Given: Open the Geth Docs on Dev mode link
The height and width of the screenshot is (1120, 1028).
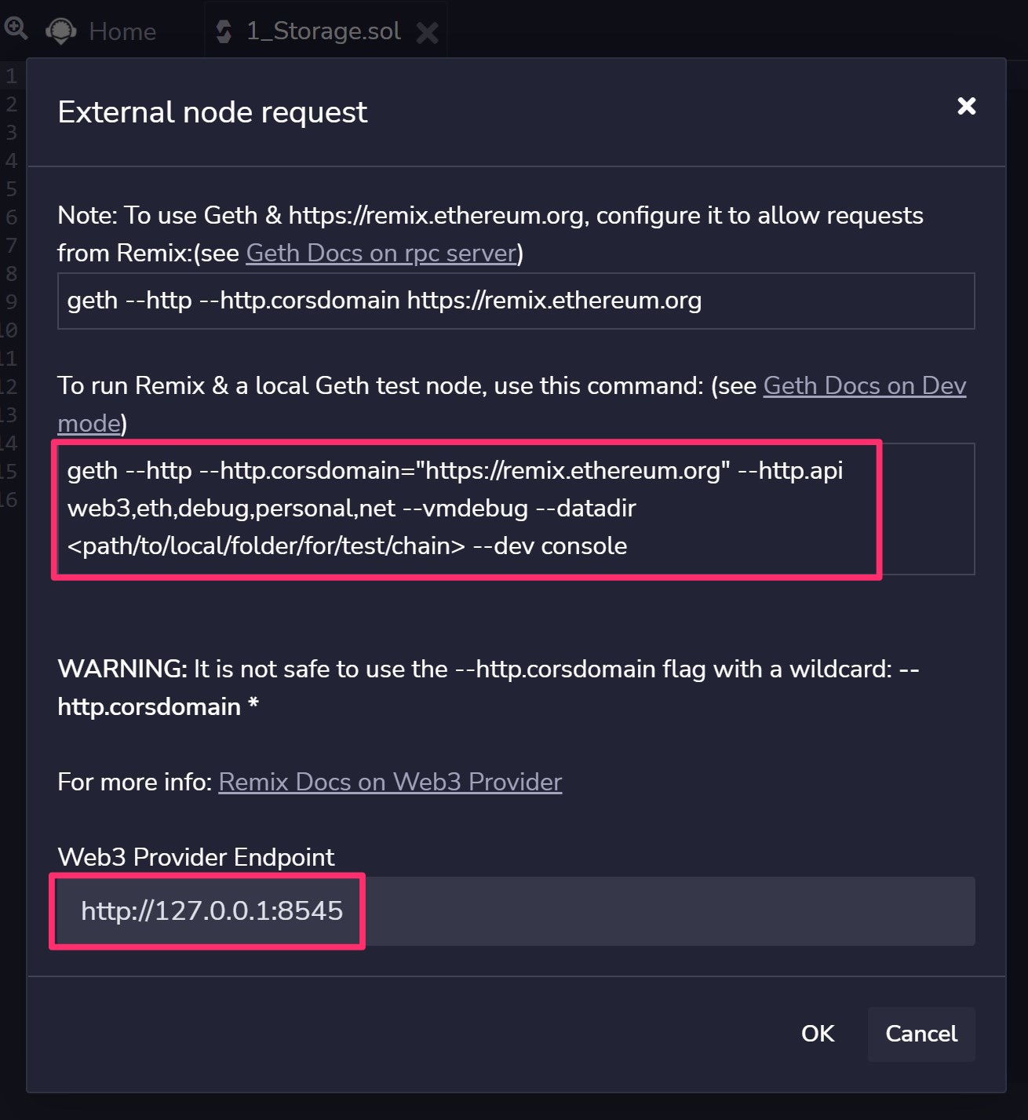Looking at the screenshot, I should [864, 385].
